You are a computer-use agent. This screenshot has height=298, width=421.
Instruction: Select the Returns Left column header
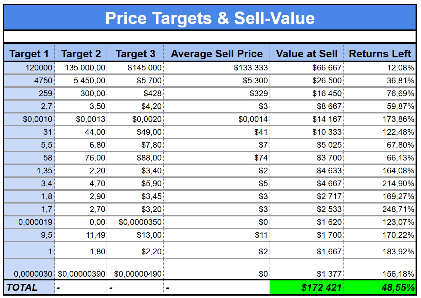[380, 54]
